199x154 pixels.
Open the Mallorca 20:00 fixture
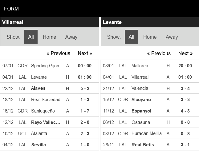(150, 65)
